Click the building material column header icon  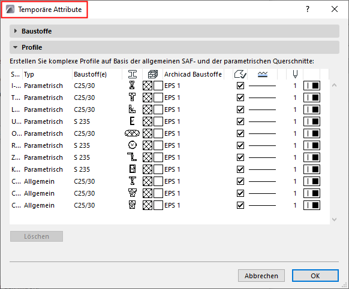(153, 74)
